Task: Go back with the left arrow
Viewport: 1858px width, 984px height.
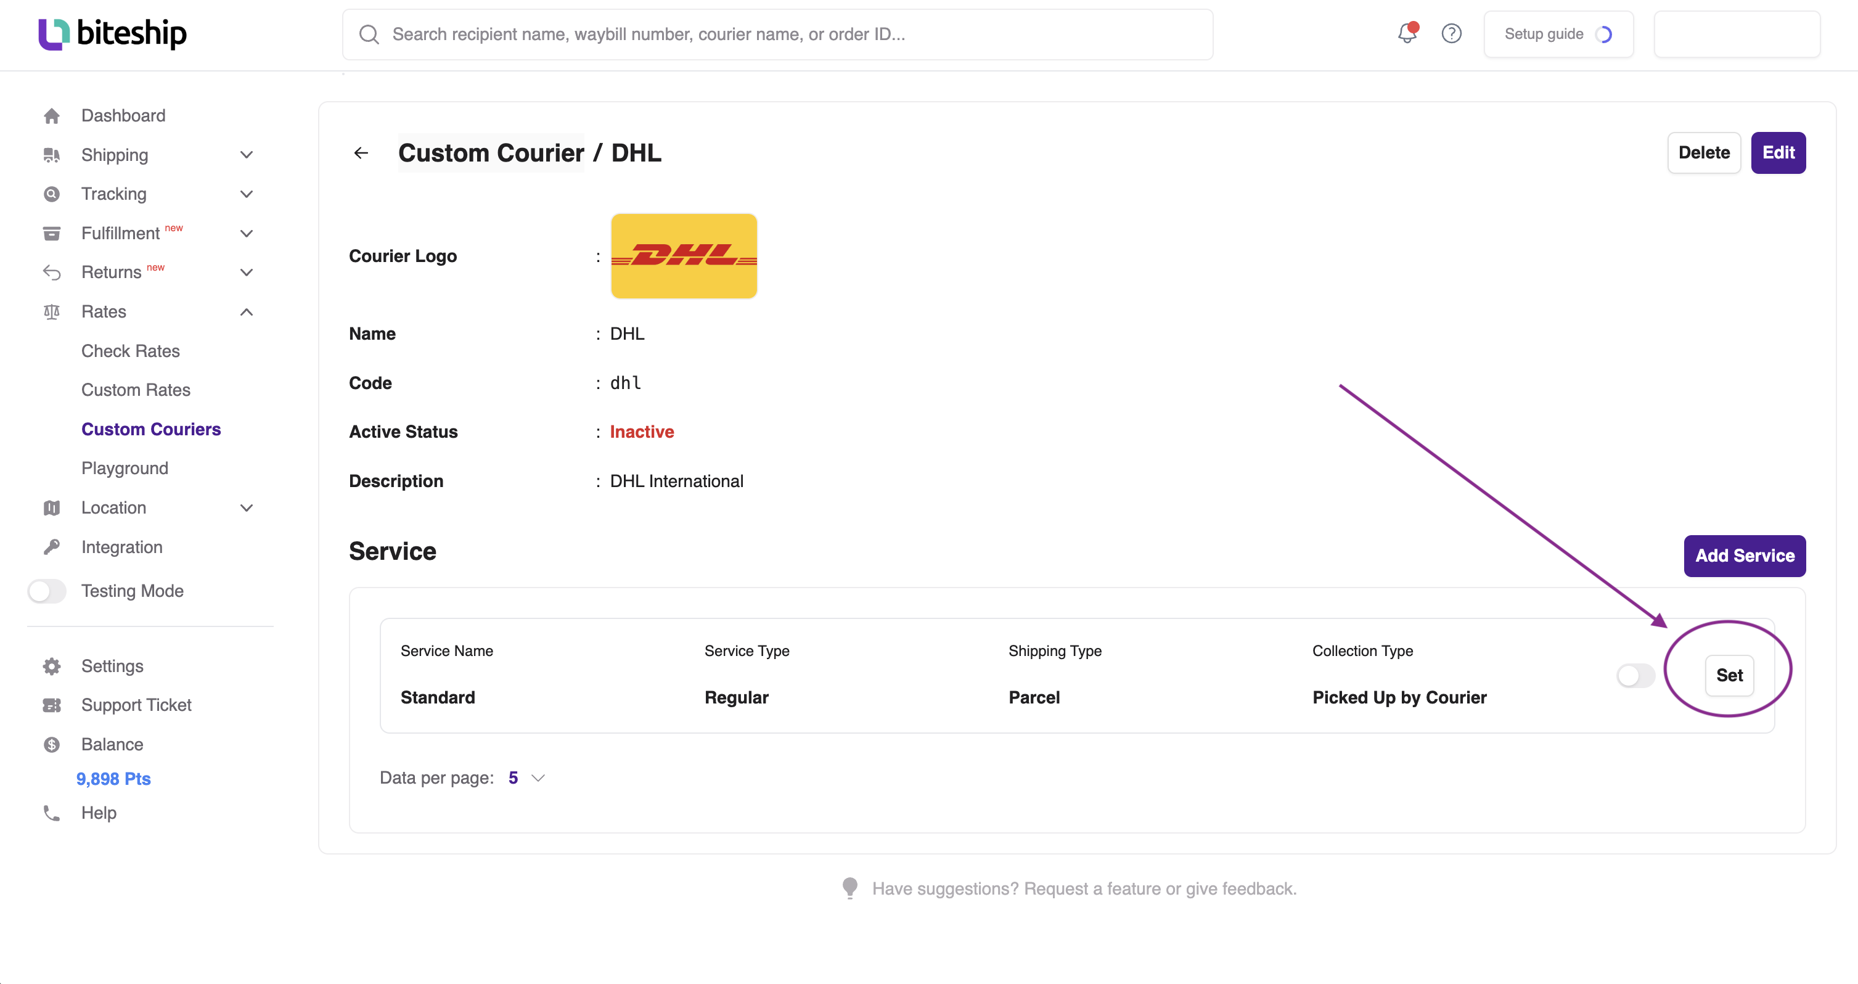Action: coord(361,153)
